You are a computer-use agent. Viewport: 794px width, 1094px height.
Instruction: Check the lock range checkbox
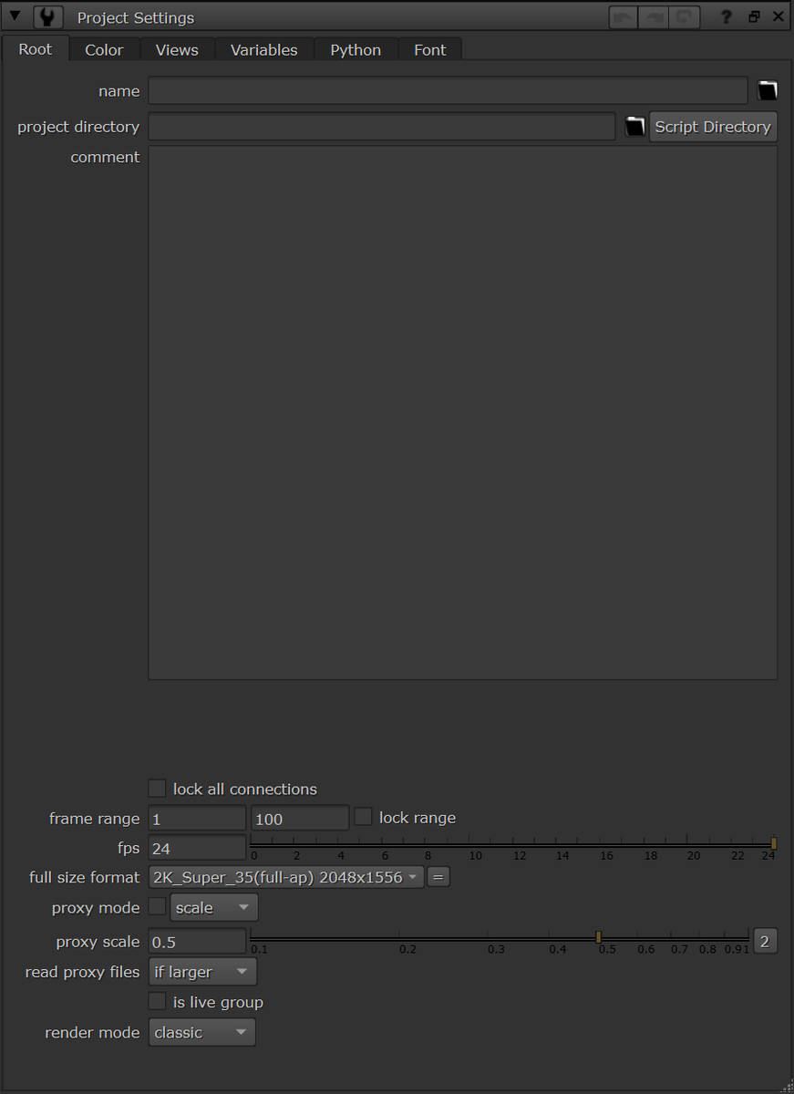point(364,817)
